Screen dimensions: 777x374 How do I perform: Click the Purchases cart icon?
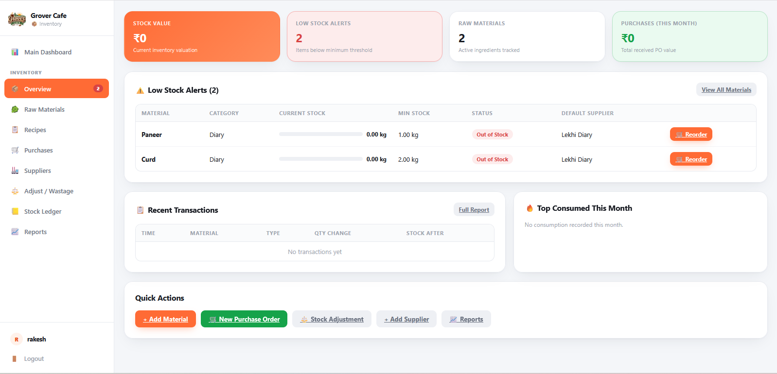coord(15,150)
